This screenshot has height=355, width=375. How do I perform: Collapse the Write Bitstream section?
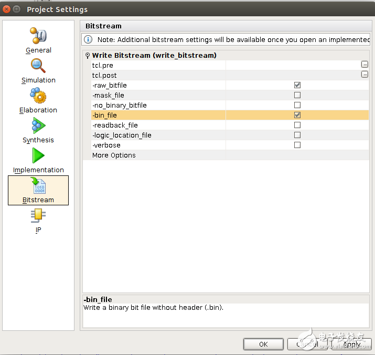click(x=88, y=56)
